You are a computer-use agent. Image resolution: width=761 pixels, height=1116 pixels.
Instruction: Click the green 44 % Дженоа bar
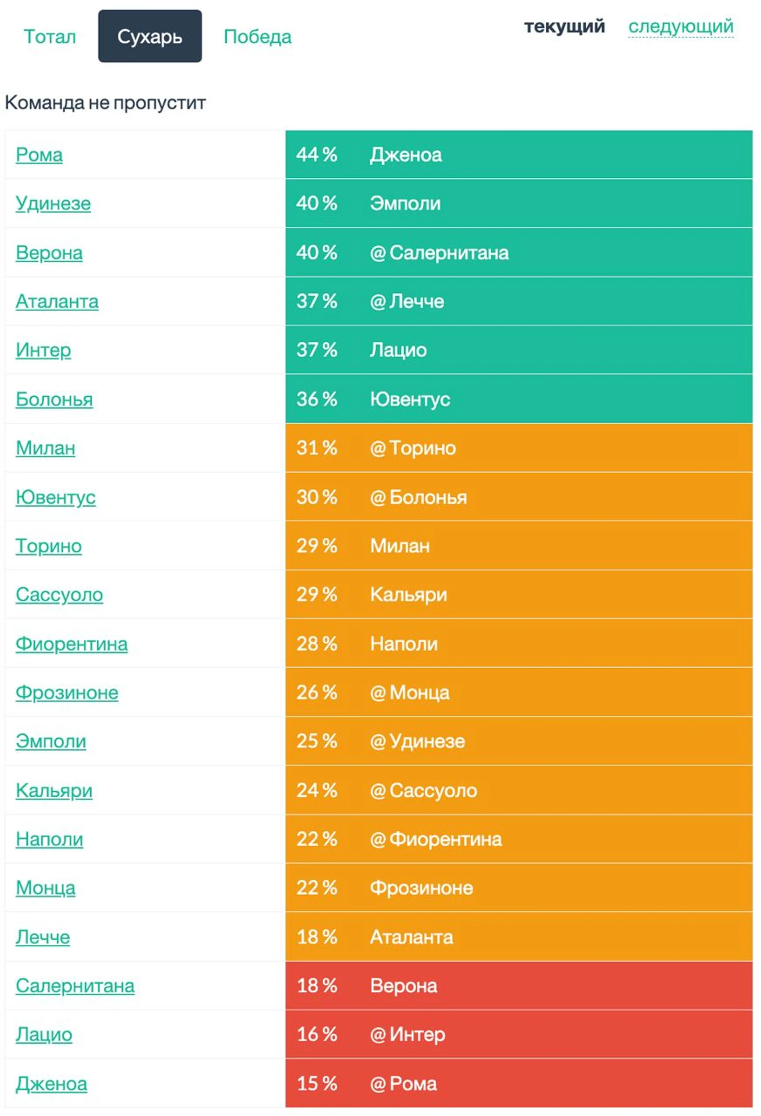point(518,155)
